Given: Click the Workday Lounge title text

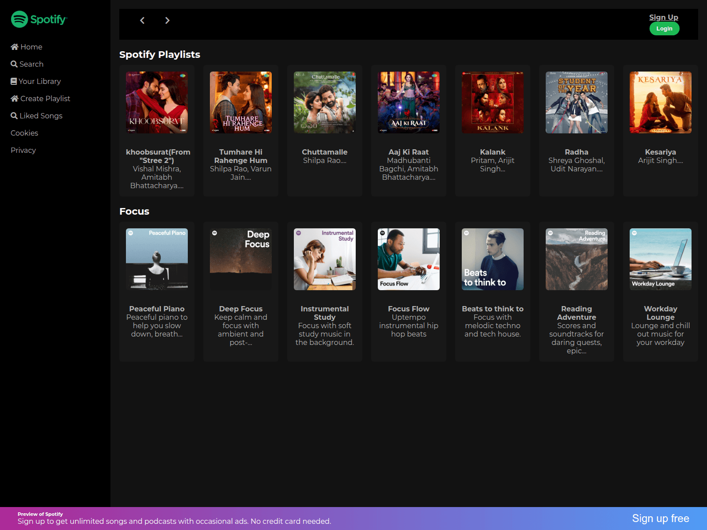Looking at the screenshot, I should (661, 313).
